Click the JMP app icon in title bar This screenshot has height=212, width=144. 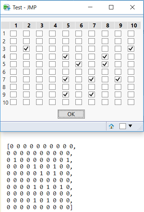click(x=7, y=7)
